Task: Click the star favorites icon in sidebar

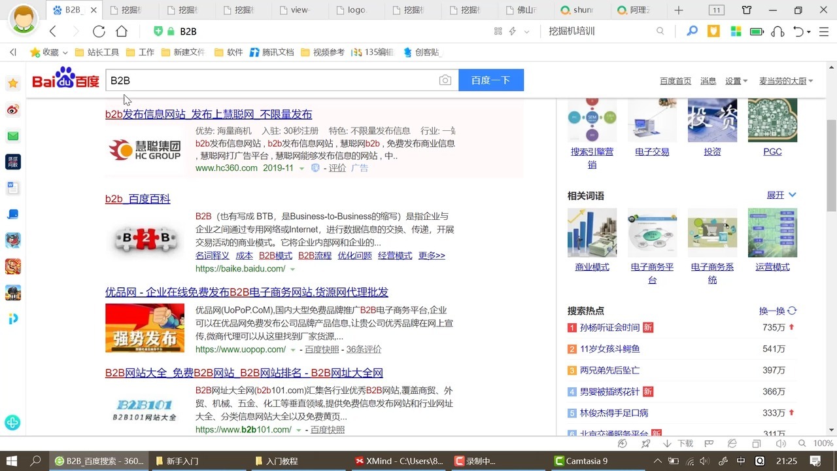Action: pyautogui.click(x=13, y=83)
